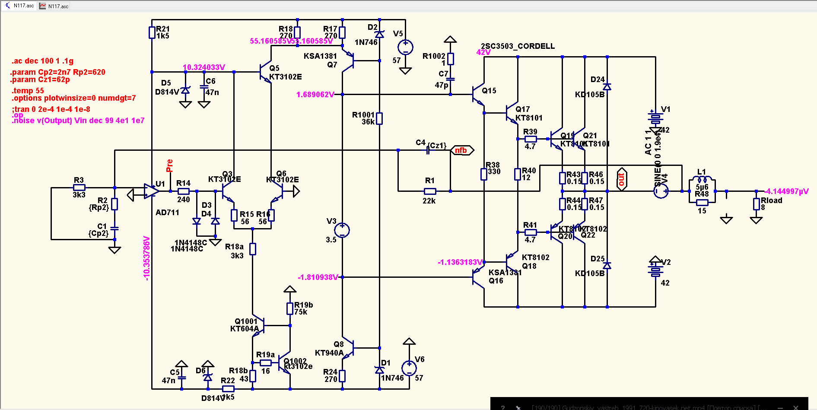Click the ;tran 0 2e-4 1e-4 1e-8 comment

51,109
